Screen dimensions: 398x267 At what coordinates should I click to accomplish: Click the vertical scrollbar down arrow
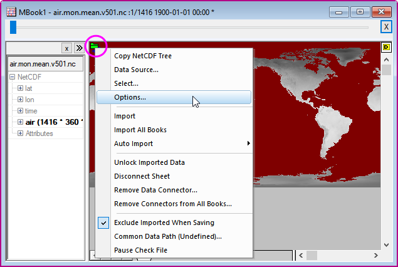(x=386, y=243)
